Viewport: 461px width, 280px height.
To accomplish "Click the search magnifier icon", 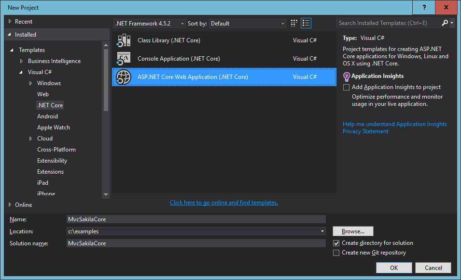I will pyautogui.click(x=445, y=23).
